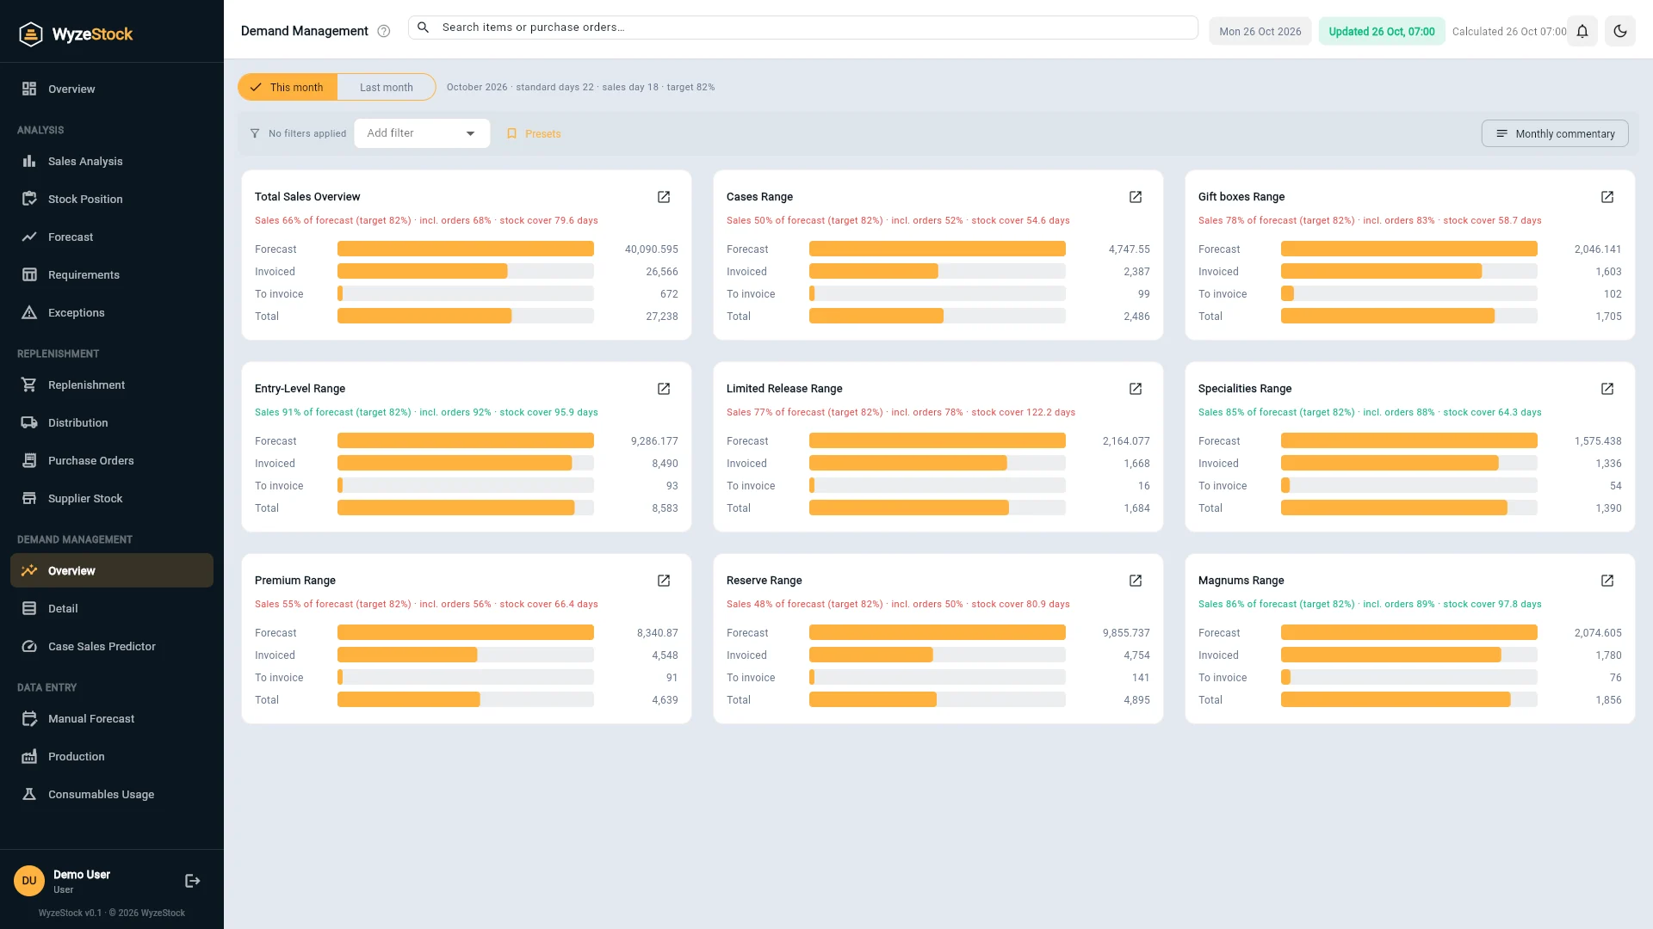Click Premium Range sales 55% summary line
Viewport: 1653px width, 929px height.
click(426, 604)
